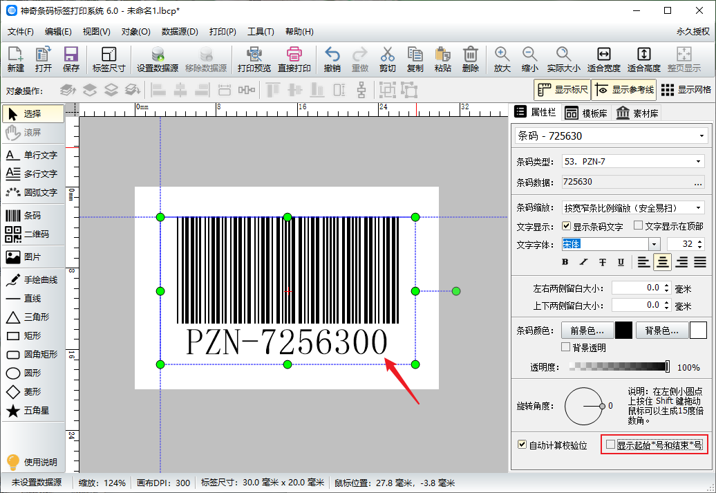Click 设置数据源 to configure data source

coord(158,59)
